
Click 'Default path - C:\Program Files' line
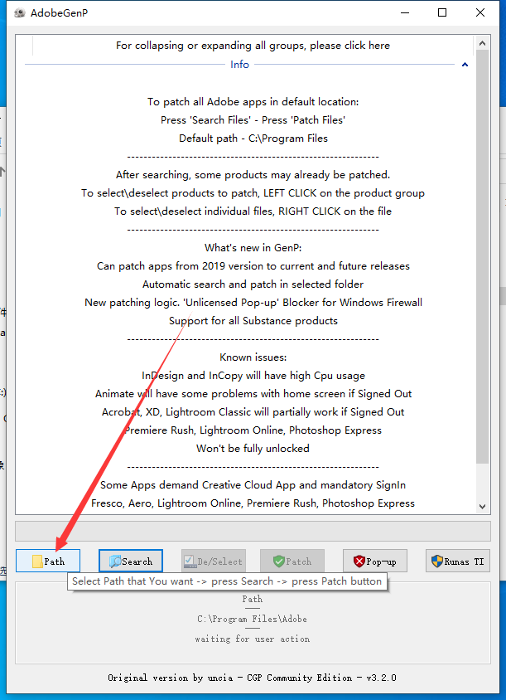(253, 139)
